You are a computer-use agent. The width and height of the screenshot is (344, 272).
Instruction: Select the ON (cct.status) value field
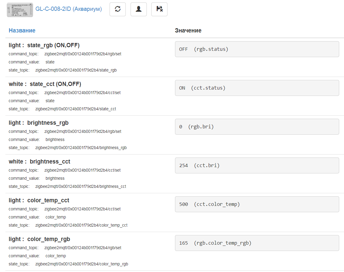(257, 88)
